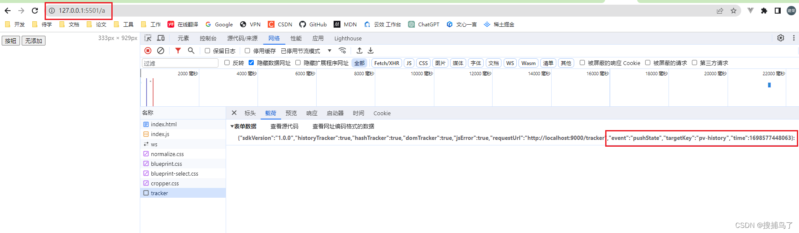Open the user profile avatar
This screenshot has height=233, width=799.
click(x=791, y=11)
